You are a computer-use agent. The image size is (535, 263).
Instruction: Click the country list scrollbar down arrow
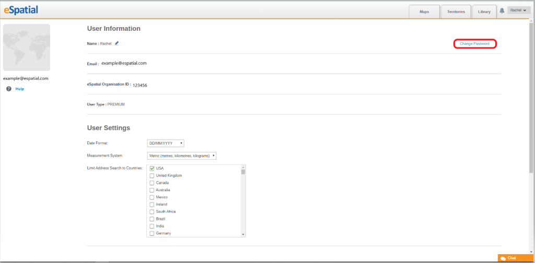243,235
